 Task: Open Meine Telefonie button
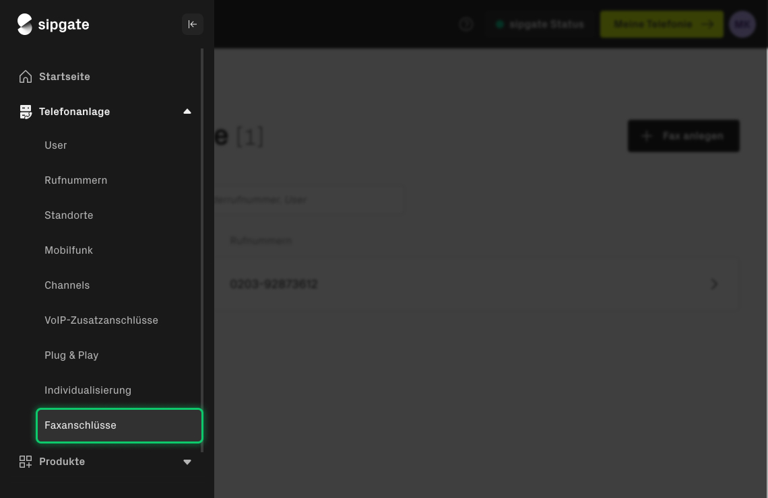[662, 24]
